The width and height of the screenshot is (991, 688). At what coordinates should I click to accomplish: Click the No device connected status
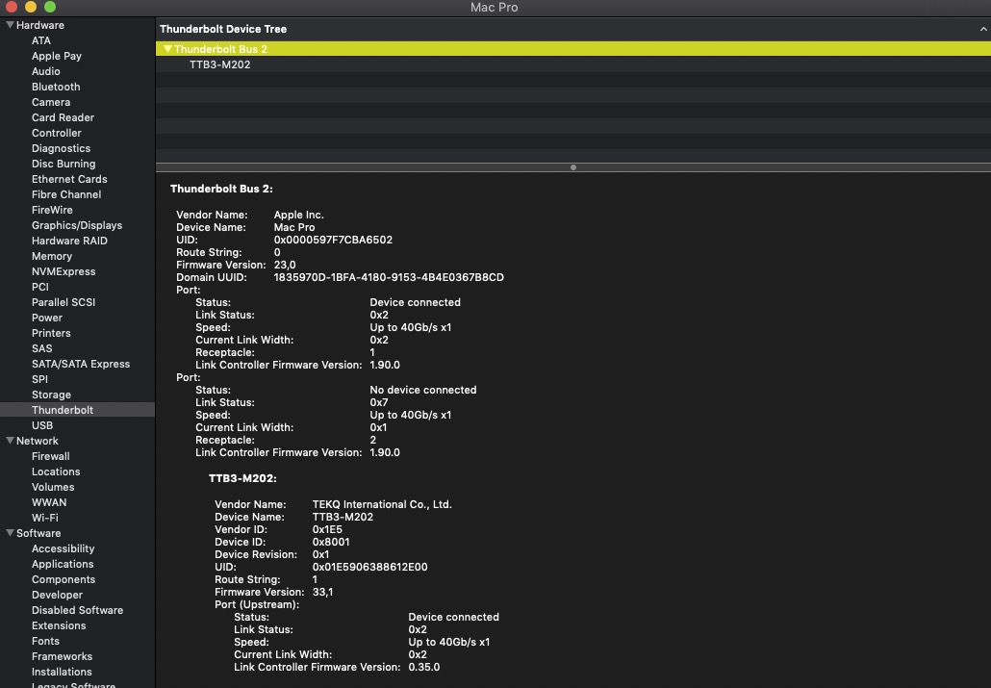tap(422, 390)
